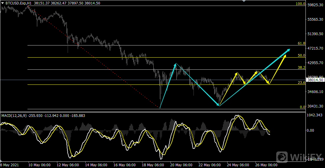The height and width of the screenshot is (168, 325).
Task: Select the red dashed trendline
Action: click(x=97, y=59)
